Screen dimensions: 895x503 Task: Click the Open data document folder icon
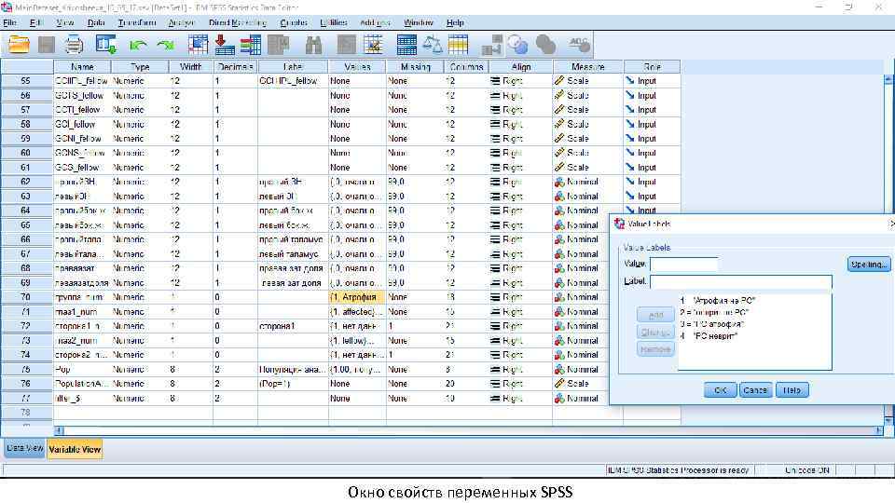pos(19,45)
